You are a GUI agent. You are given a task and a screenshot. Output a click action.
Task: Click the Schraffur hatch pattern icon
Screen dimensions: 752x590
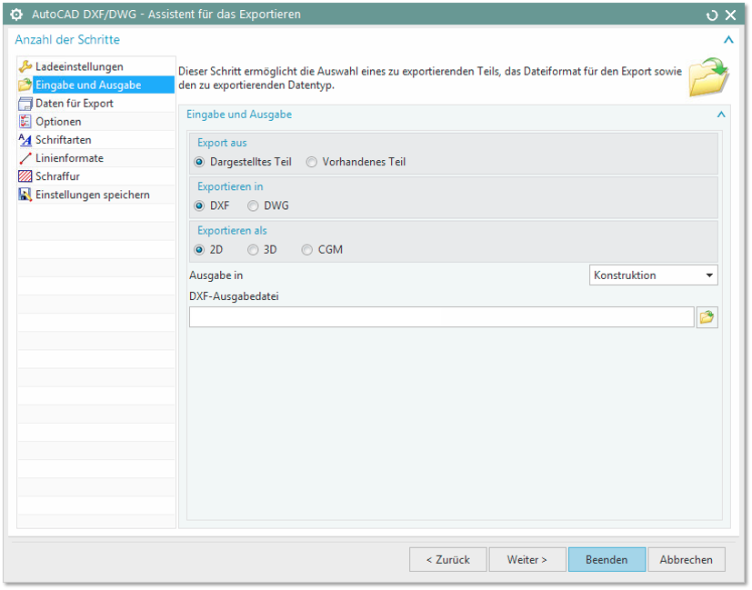(25, 176)
